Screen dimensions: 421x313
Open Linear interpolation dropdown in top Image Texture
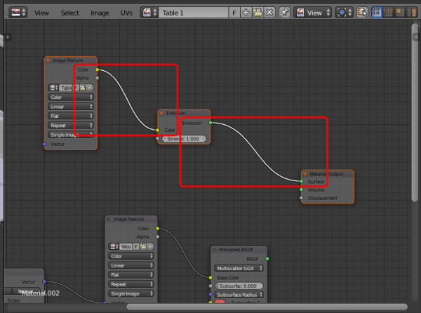(x=71, y=107)
